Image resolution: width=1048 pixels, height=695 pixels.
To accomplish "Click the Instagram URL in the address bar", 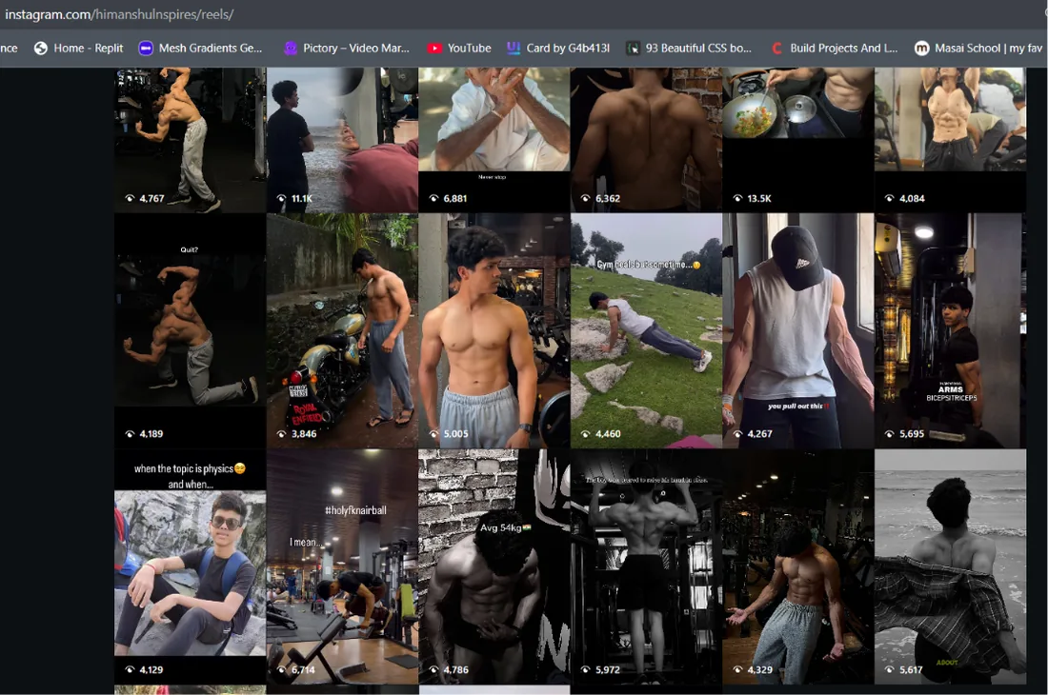I will [x=119, y=14].
